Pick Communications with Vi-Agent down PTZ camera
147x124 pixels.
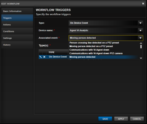pyautogui.click(x=96, y=53)
